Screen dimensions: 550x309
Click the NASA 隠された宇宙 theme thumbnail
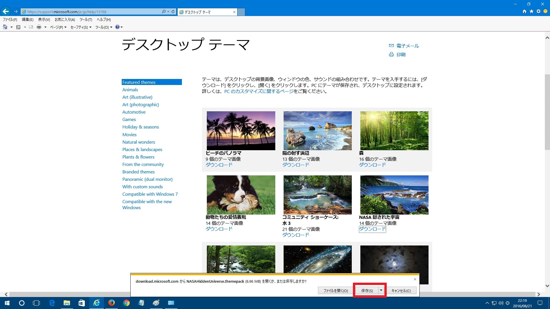coord(394,195)
